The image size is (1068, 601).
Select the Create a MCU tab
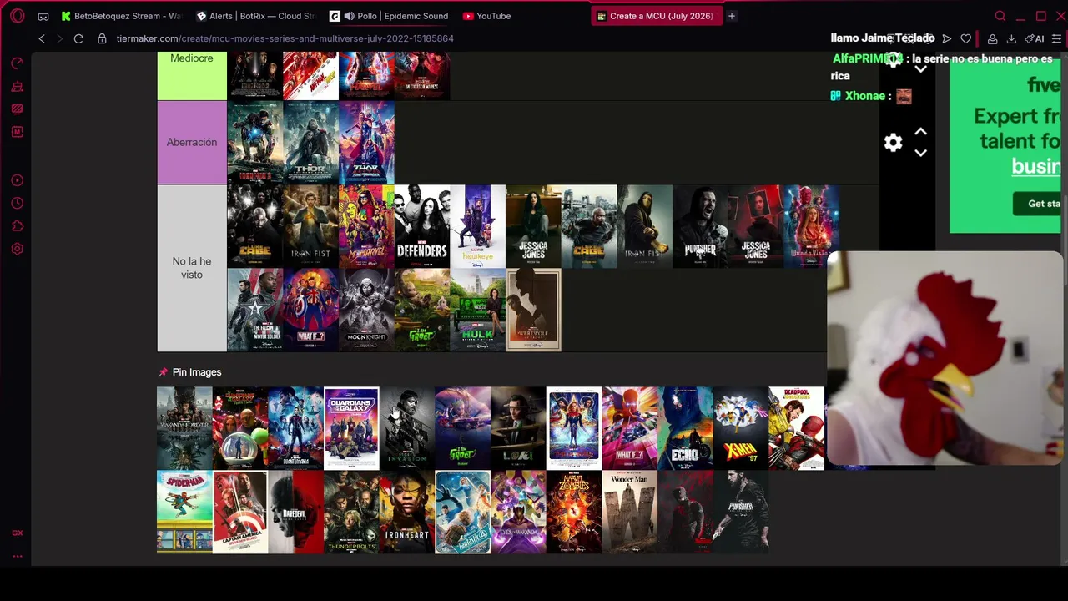click(656, 16)
